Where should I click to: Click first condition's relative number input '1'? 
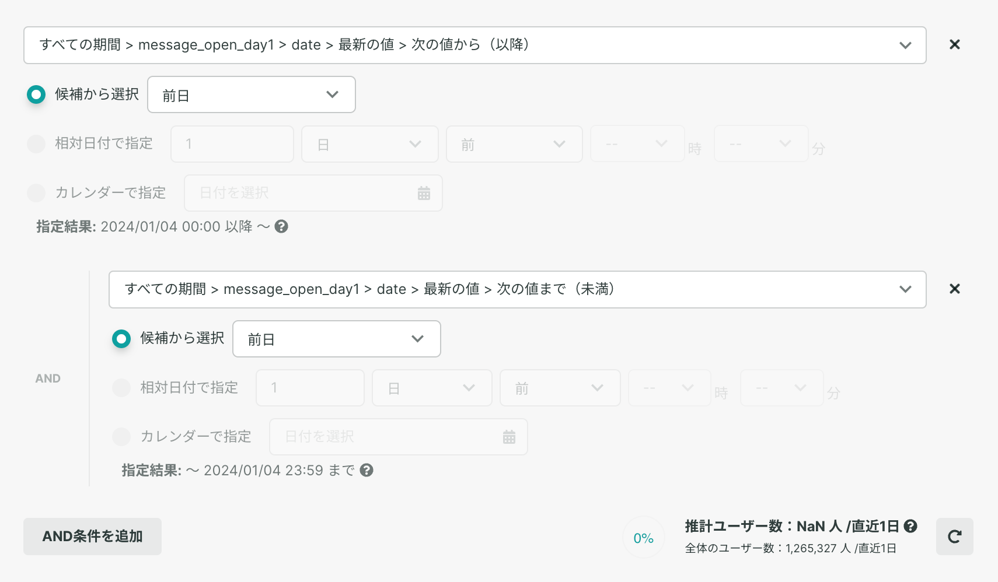tap(232, 144)
